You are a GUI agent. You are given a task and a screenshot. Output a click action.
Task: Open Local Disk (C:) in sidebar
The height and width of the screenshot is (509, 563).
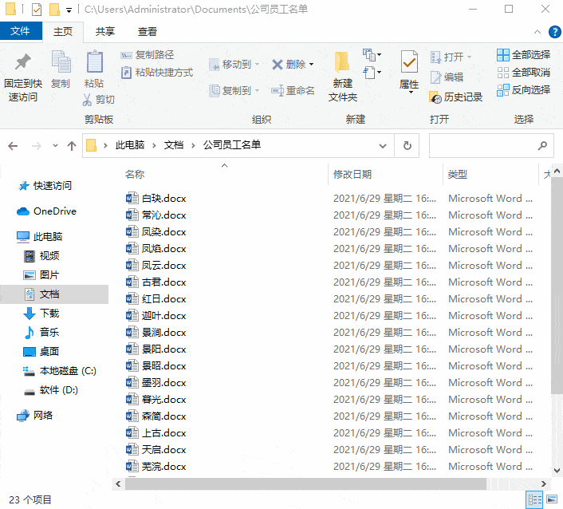click(x=60, y=371)
